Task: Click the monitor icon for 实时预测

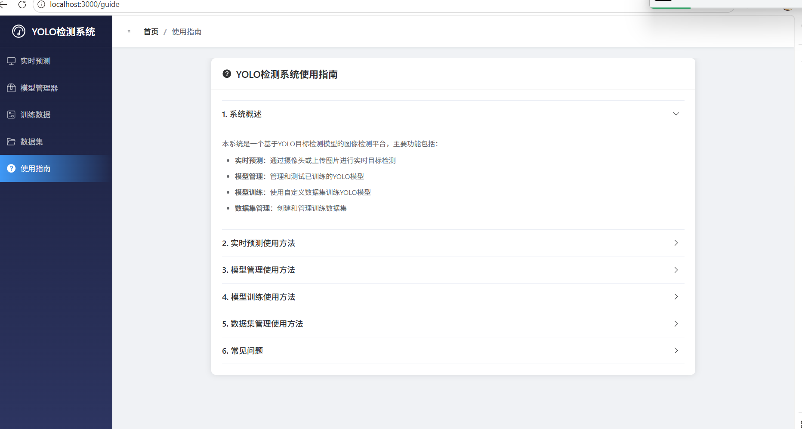Action: pyautogui.click(x=11, y=61)
